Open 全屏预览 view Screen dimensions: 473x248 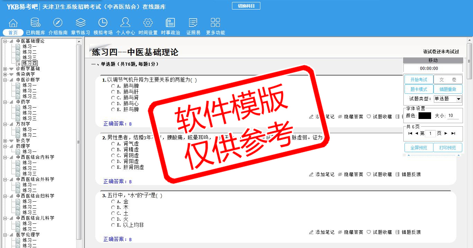click(419, 148)
